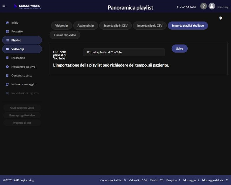Click the share icon beside Invia un messaggio
This screenshot has width=231, height=185.
[7, 84]
